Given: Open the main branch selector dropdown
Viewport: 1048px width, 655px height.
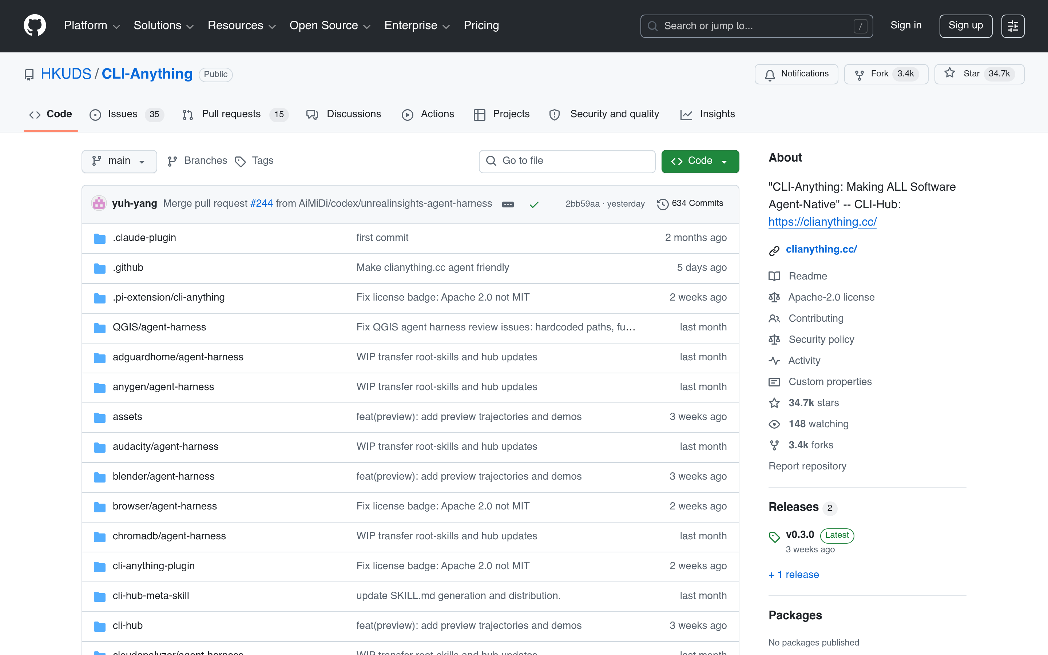Looking at the screenshot, I should click(119, 161).
